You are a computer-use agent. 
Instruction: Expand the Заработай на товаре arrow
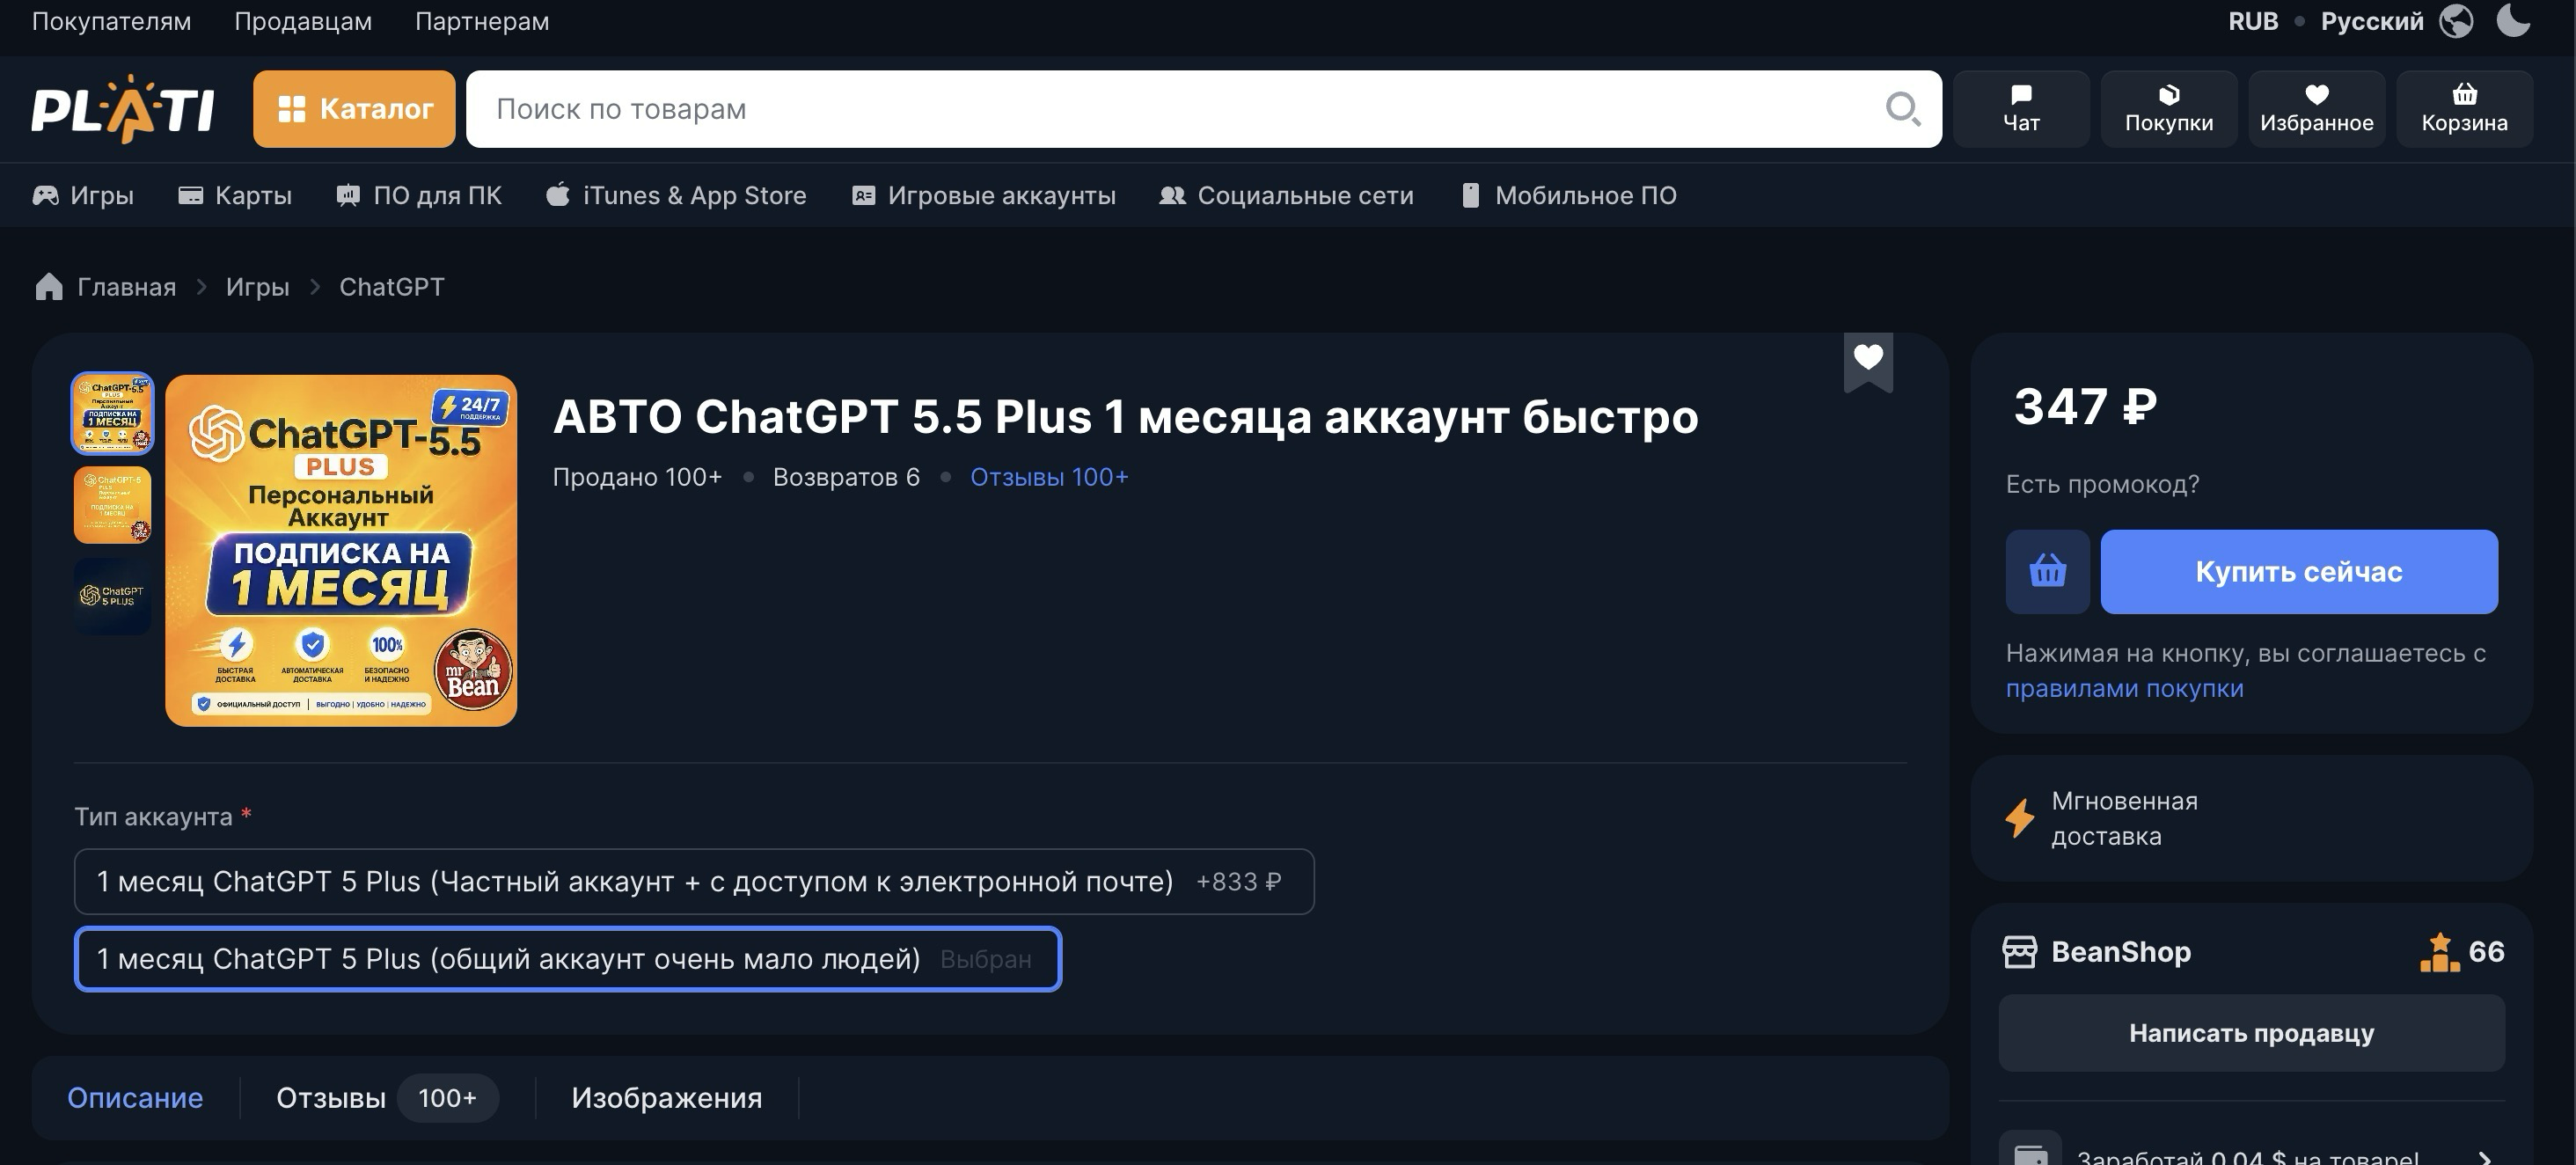point(2484,1158)
